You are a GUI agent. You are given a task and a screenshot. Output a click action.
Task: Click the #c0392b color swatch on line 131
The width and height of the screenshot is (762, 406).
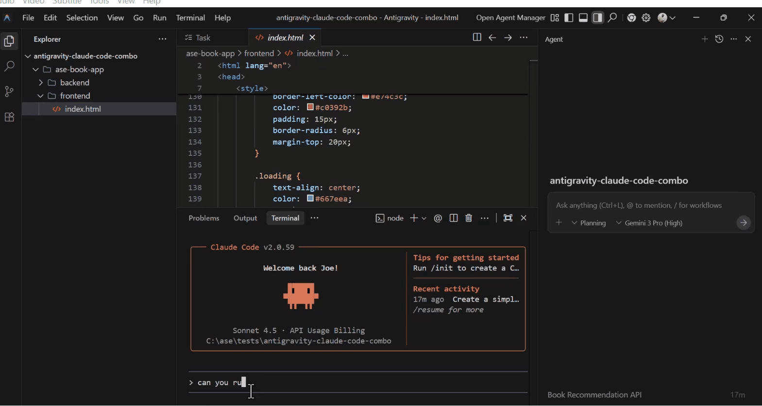(311, 107)
